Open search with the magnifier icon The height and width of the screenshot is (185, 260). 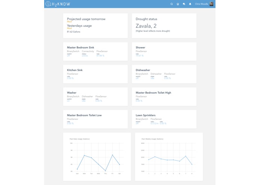pos(172,4)
